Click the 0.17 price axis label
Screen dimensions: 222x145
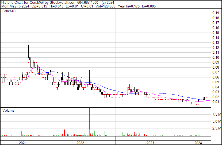pyautogui.click(x=216, y=23)
